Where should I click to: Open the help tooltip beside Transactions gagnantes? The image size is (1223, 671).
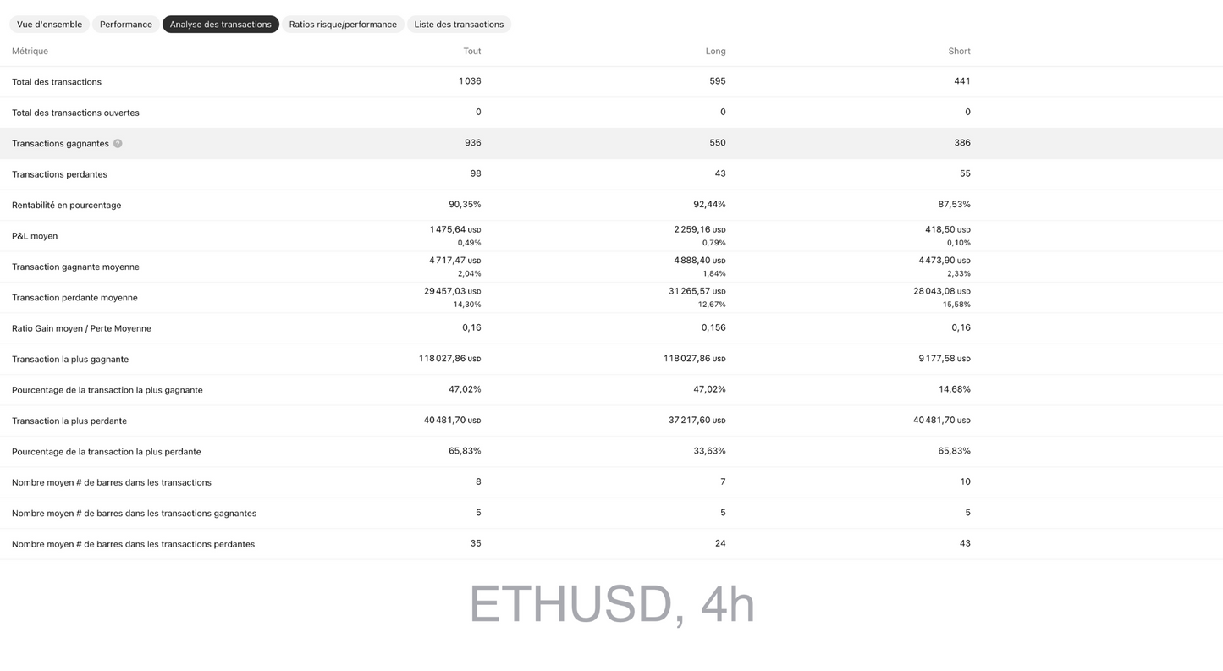(118, 143)
